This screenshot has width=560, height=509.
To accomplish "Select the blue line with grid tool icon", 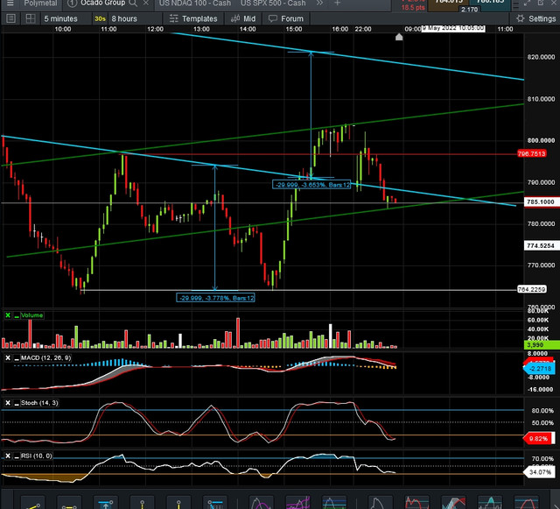I will coord(215,502).
